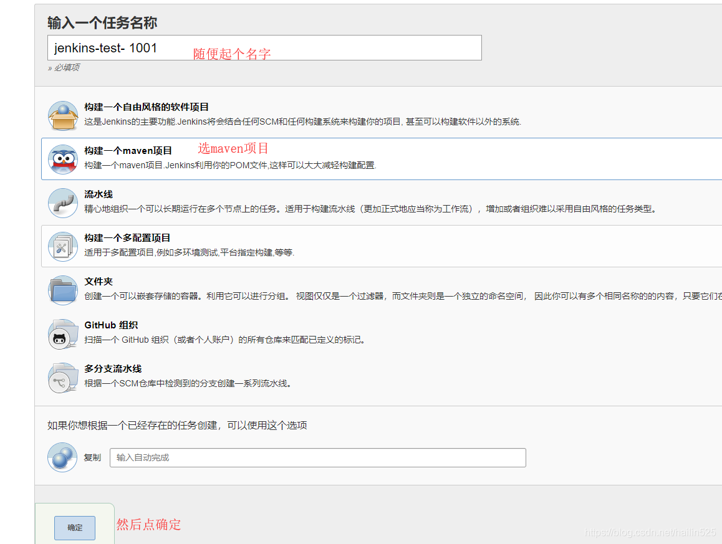Select 构建一个自由风格的软件项目 title
722x544 pixels.
pos(147,107)
